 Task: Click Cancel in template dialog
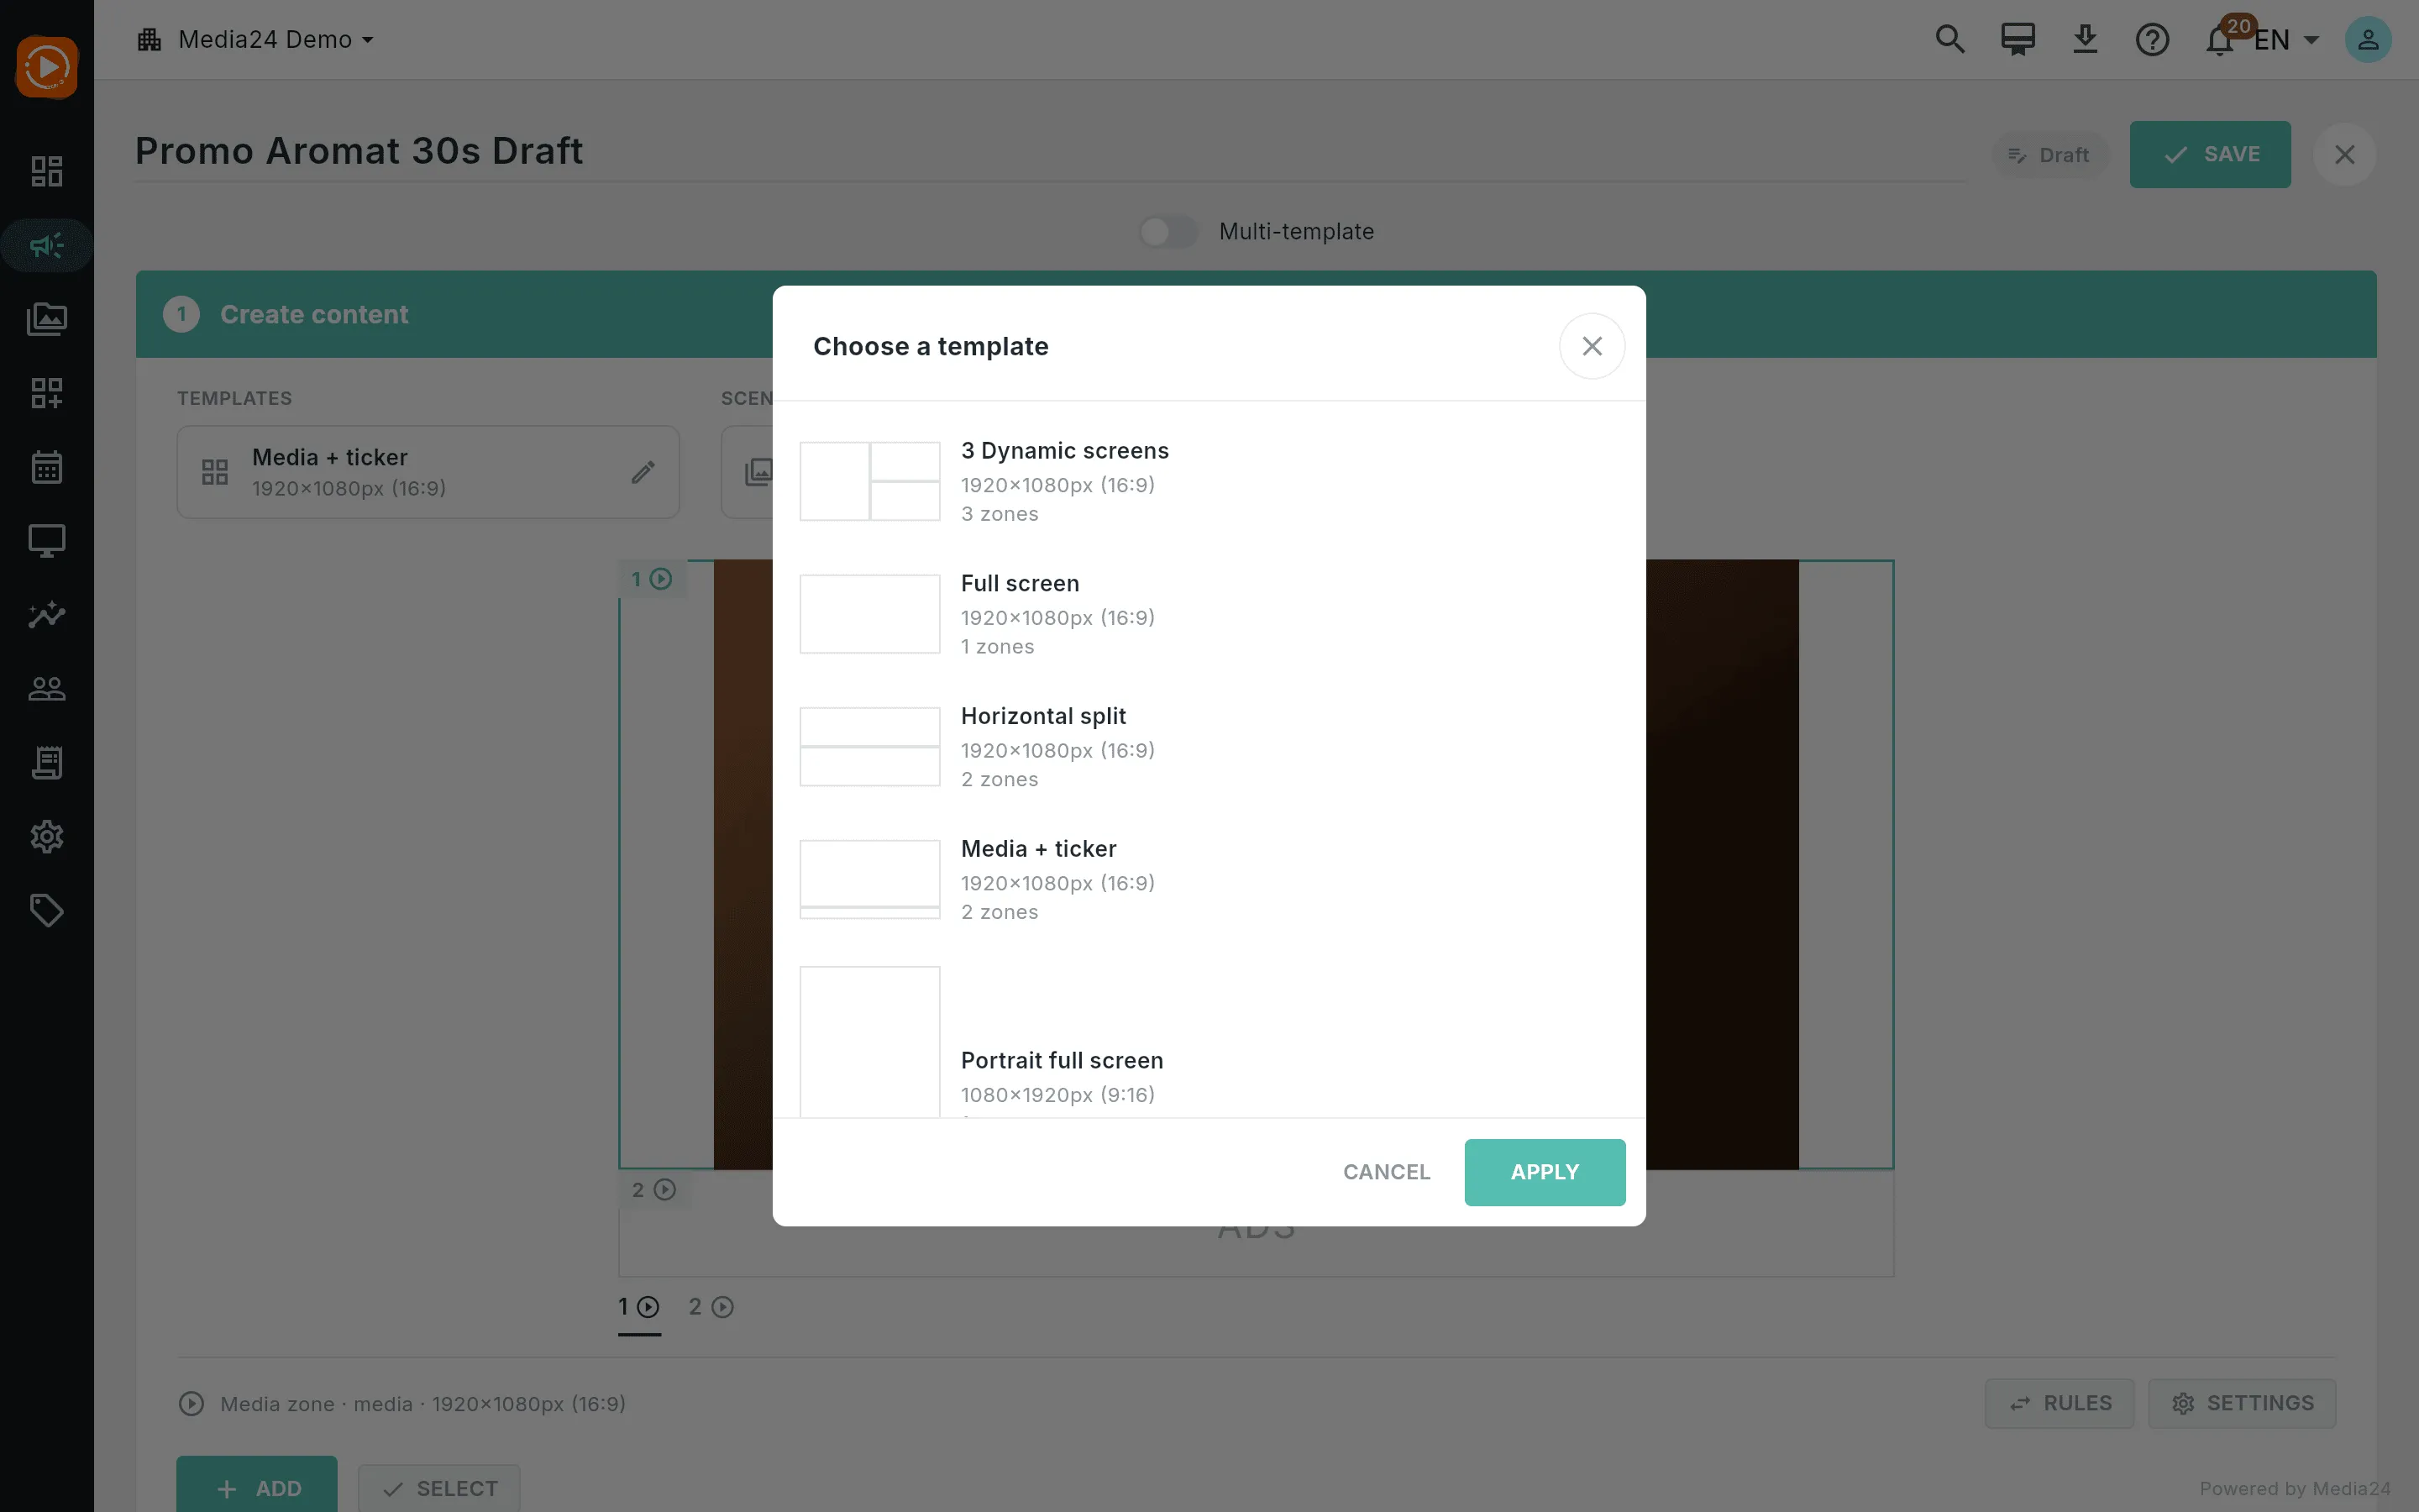point(1387,1172)
